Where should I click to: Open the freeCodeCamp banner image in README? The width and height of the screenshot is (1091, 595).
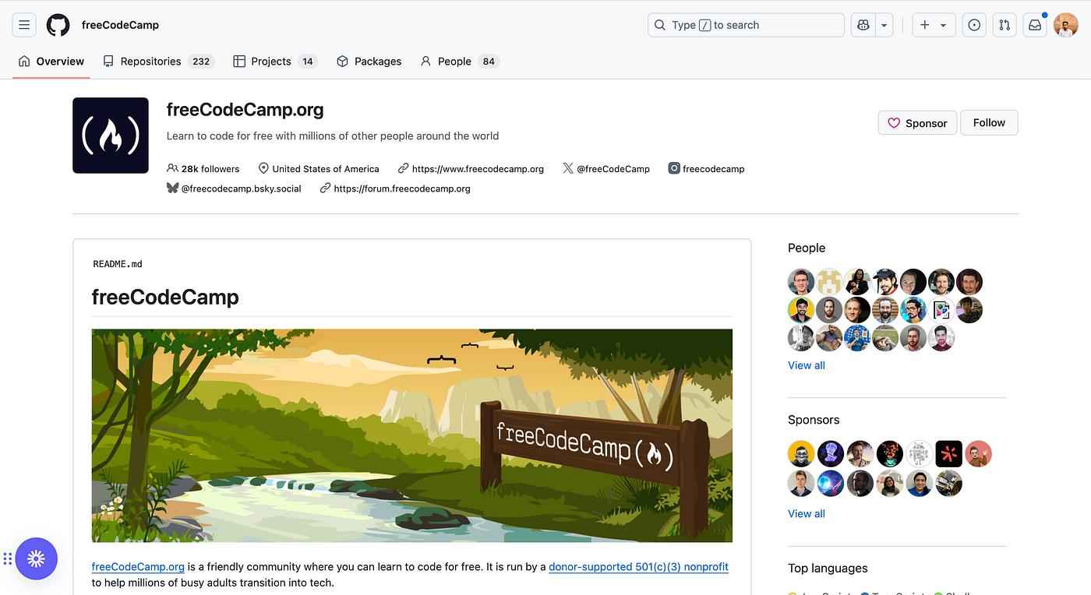coord(411,435)
